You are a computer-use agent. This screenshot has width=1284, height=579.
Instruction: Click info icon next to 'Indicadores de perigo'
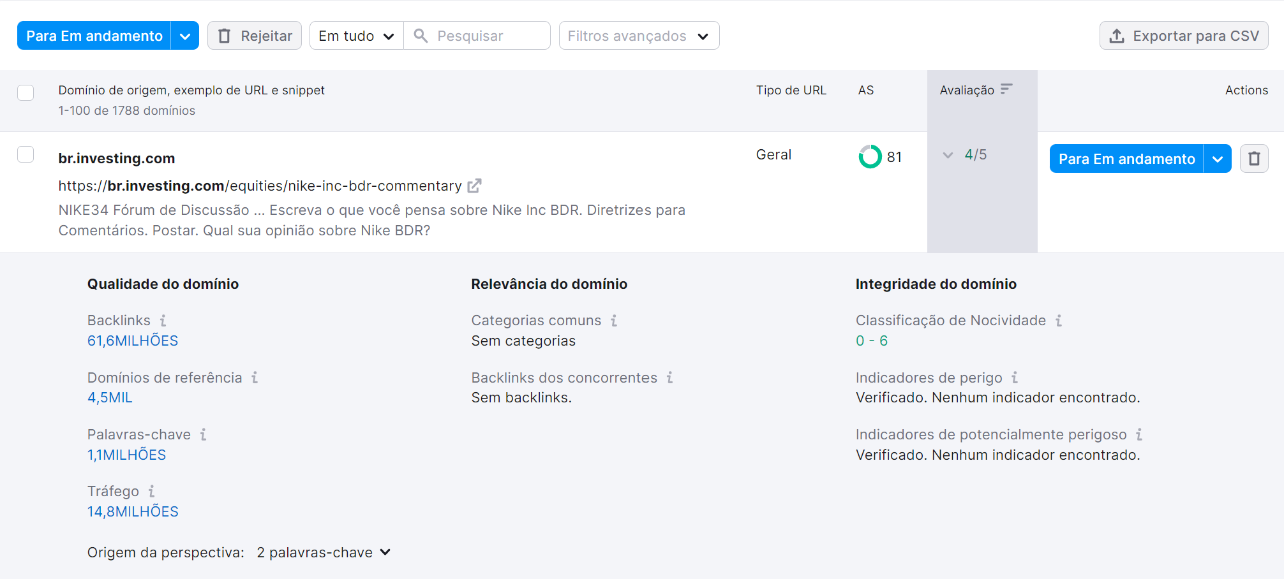[x=1015, y=377]
